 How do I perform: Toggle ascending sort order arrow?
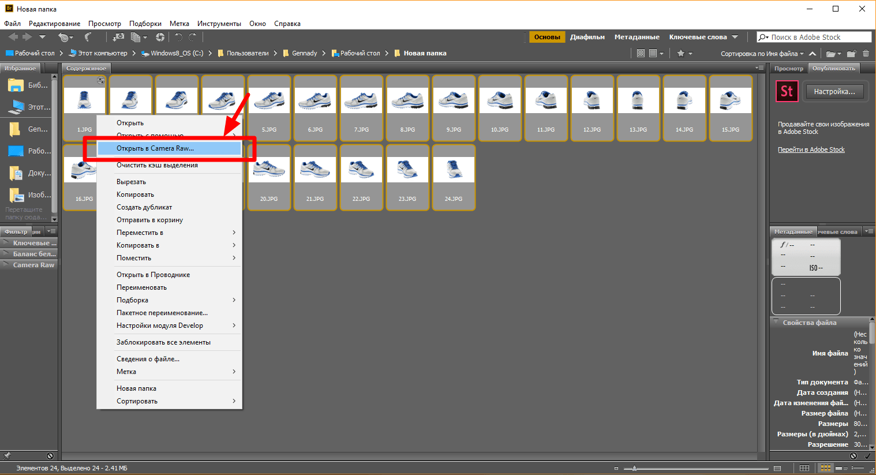[813, 54]
